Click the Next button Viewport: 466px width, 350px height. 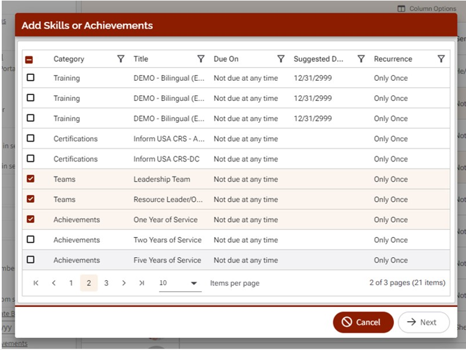coord(423,322)
